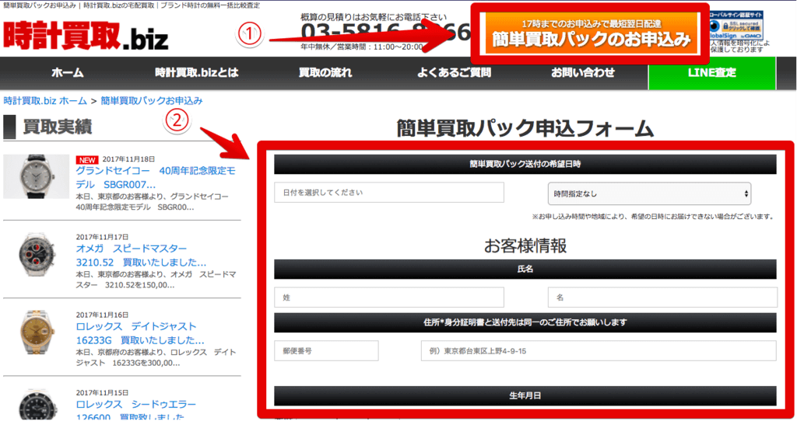Screen dimensions: 797x421
Task: Open the Grand Seiko watch thumbnail
Action: click(x=36, y=176)
